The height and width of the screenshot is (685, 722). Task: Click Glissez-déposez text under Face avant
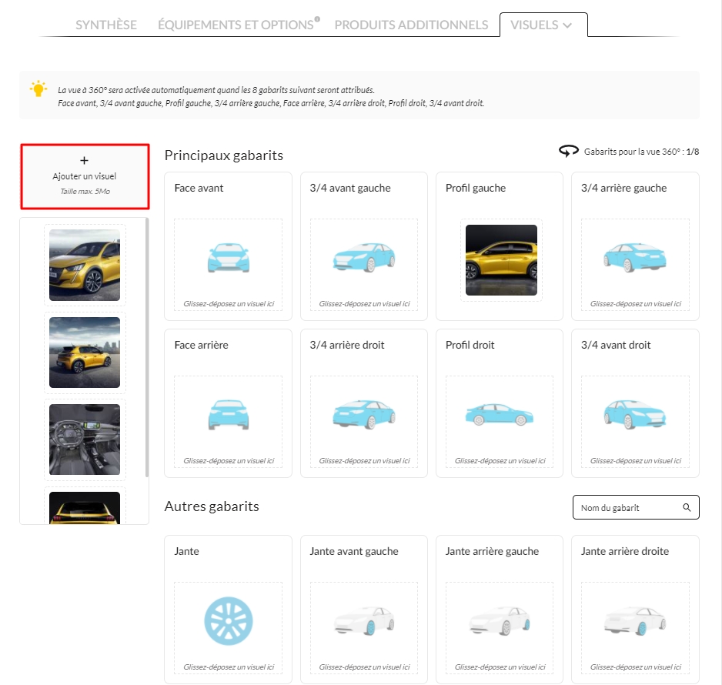point(229,304)
